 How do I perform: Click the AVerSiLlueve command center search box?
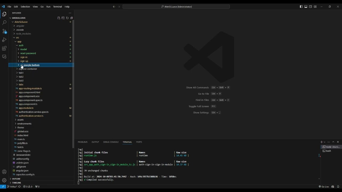pos(176,7)
